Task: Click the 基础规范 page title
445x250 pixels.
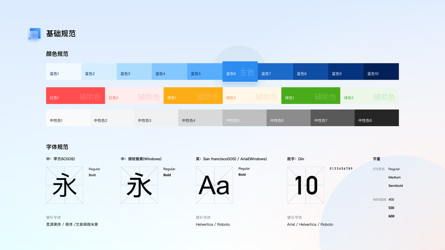Action: coord(61,34)
